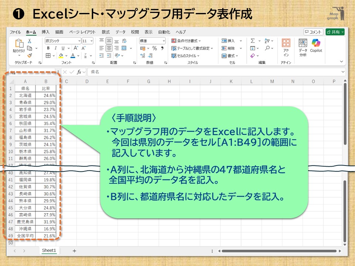Click the fx insert function button
355x266 pixels.
pos(79,72)
